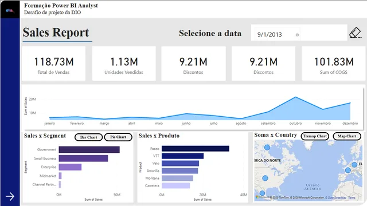
Task: Click the janeiro axis label
Action: [50, 124]
